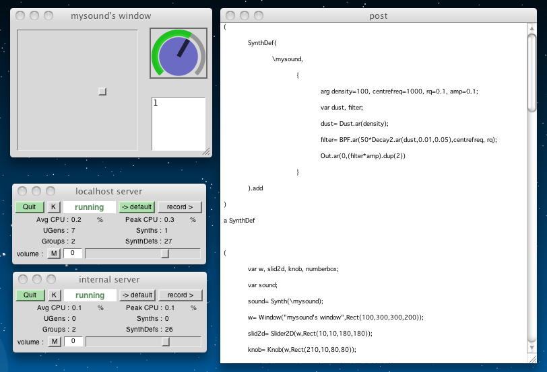Click the running status in internal server
Image resolution: width=547 pixels, height=372 pixels.
(x=90, y=295)
